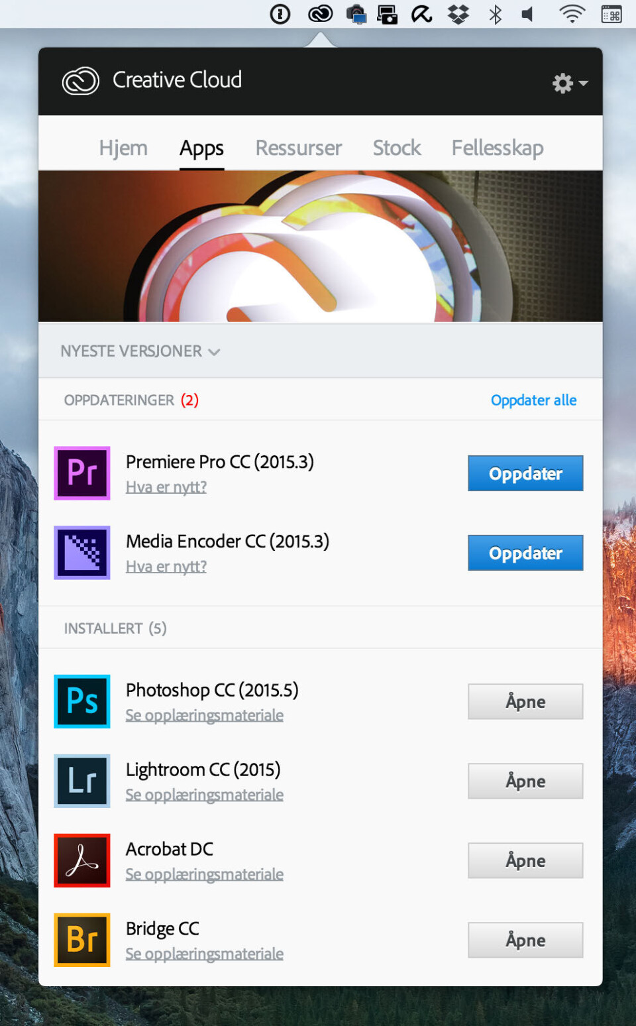Click the Bluetooth menu bar icon

point(496,14)
